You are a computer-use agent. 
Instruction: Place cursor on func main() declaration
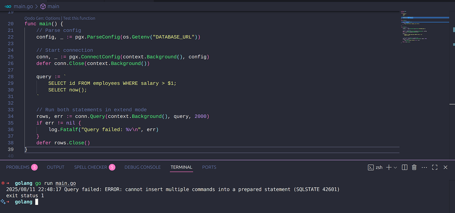44,24
